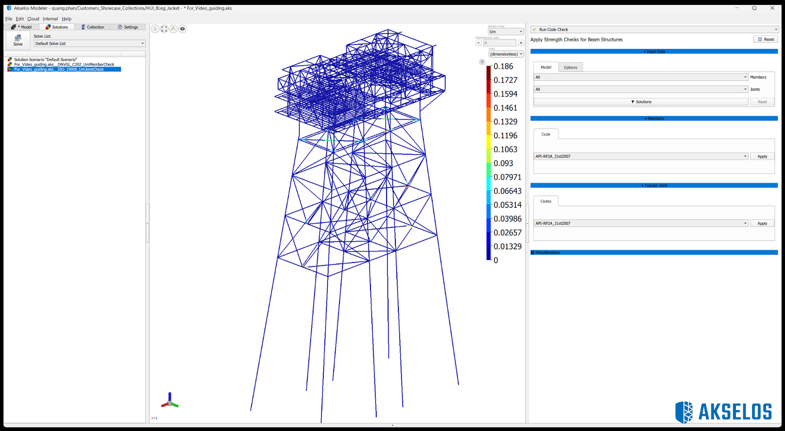Screen dimensions: 785x431
Task: Expand the Members selection dropdown
Action: [641, 77]
